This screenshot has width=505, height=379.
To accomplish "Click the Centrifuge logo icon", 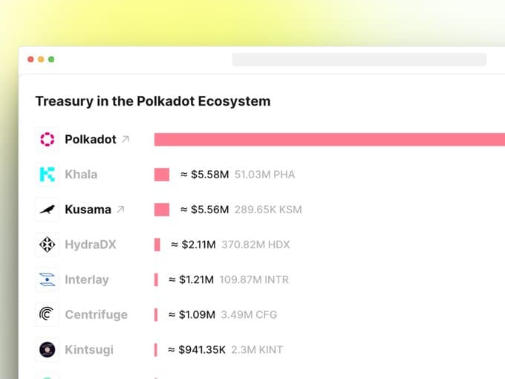I will [48, 314].
